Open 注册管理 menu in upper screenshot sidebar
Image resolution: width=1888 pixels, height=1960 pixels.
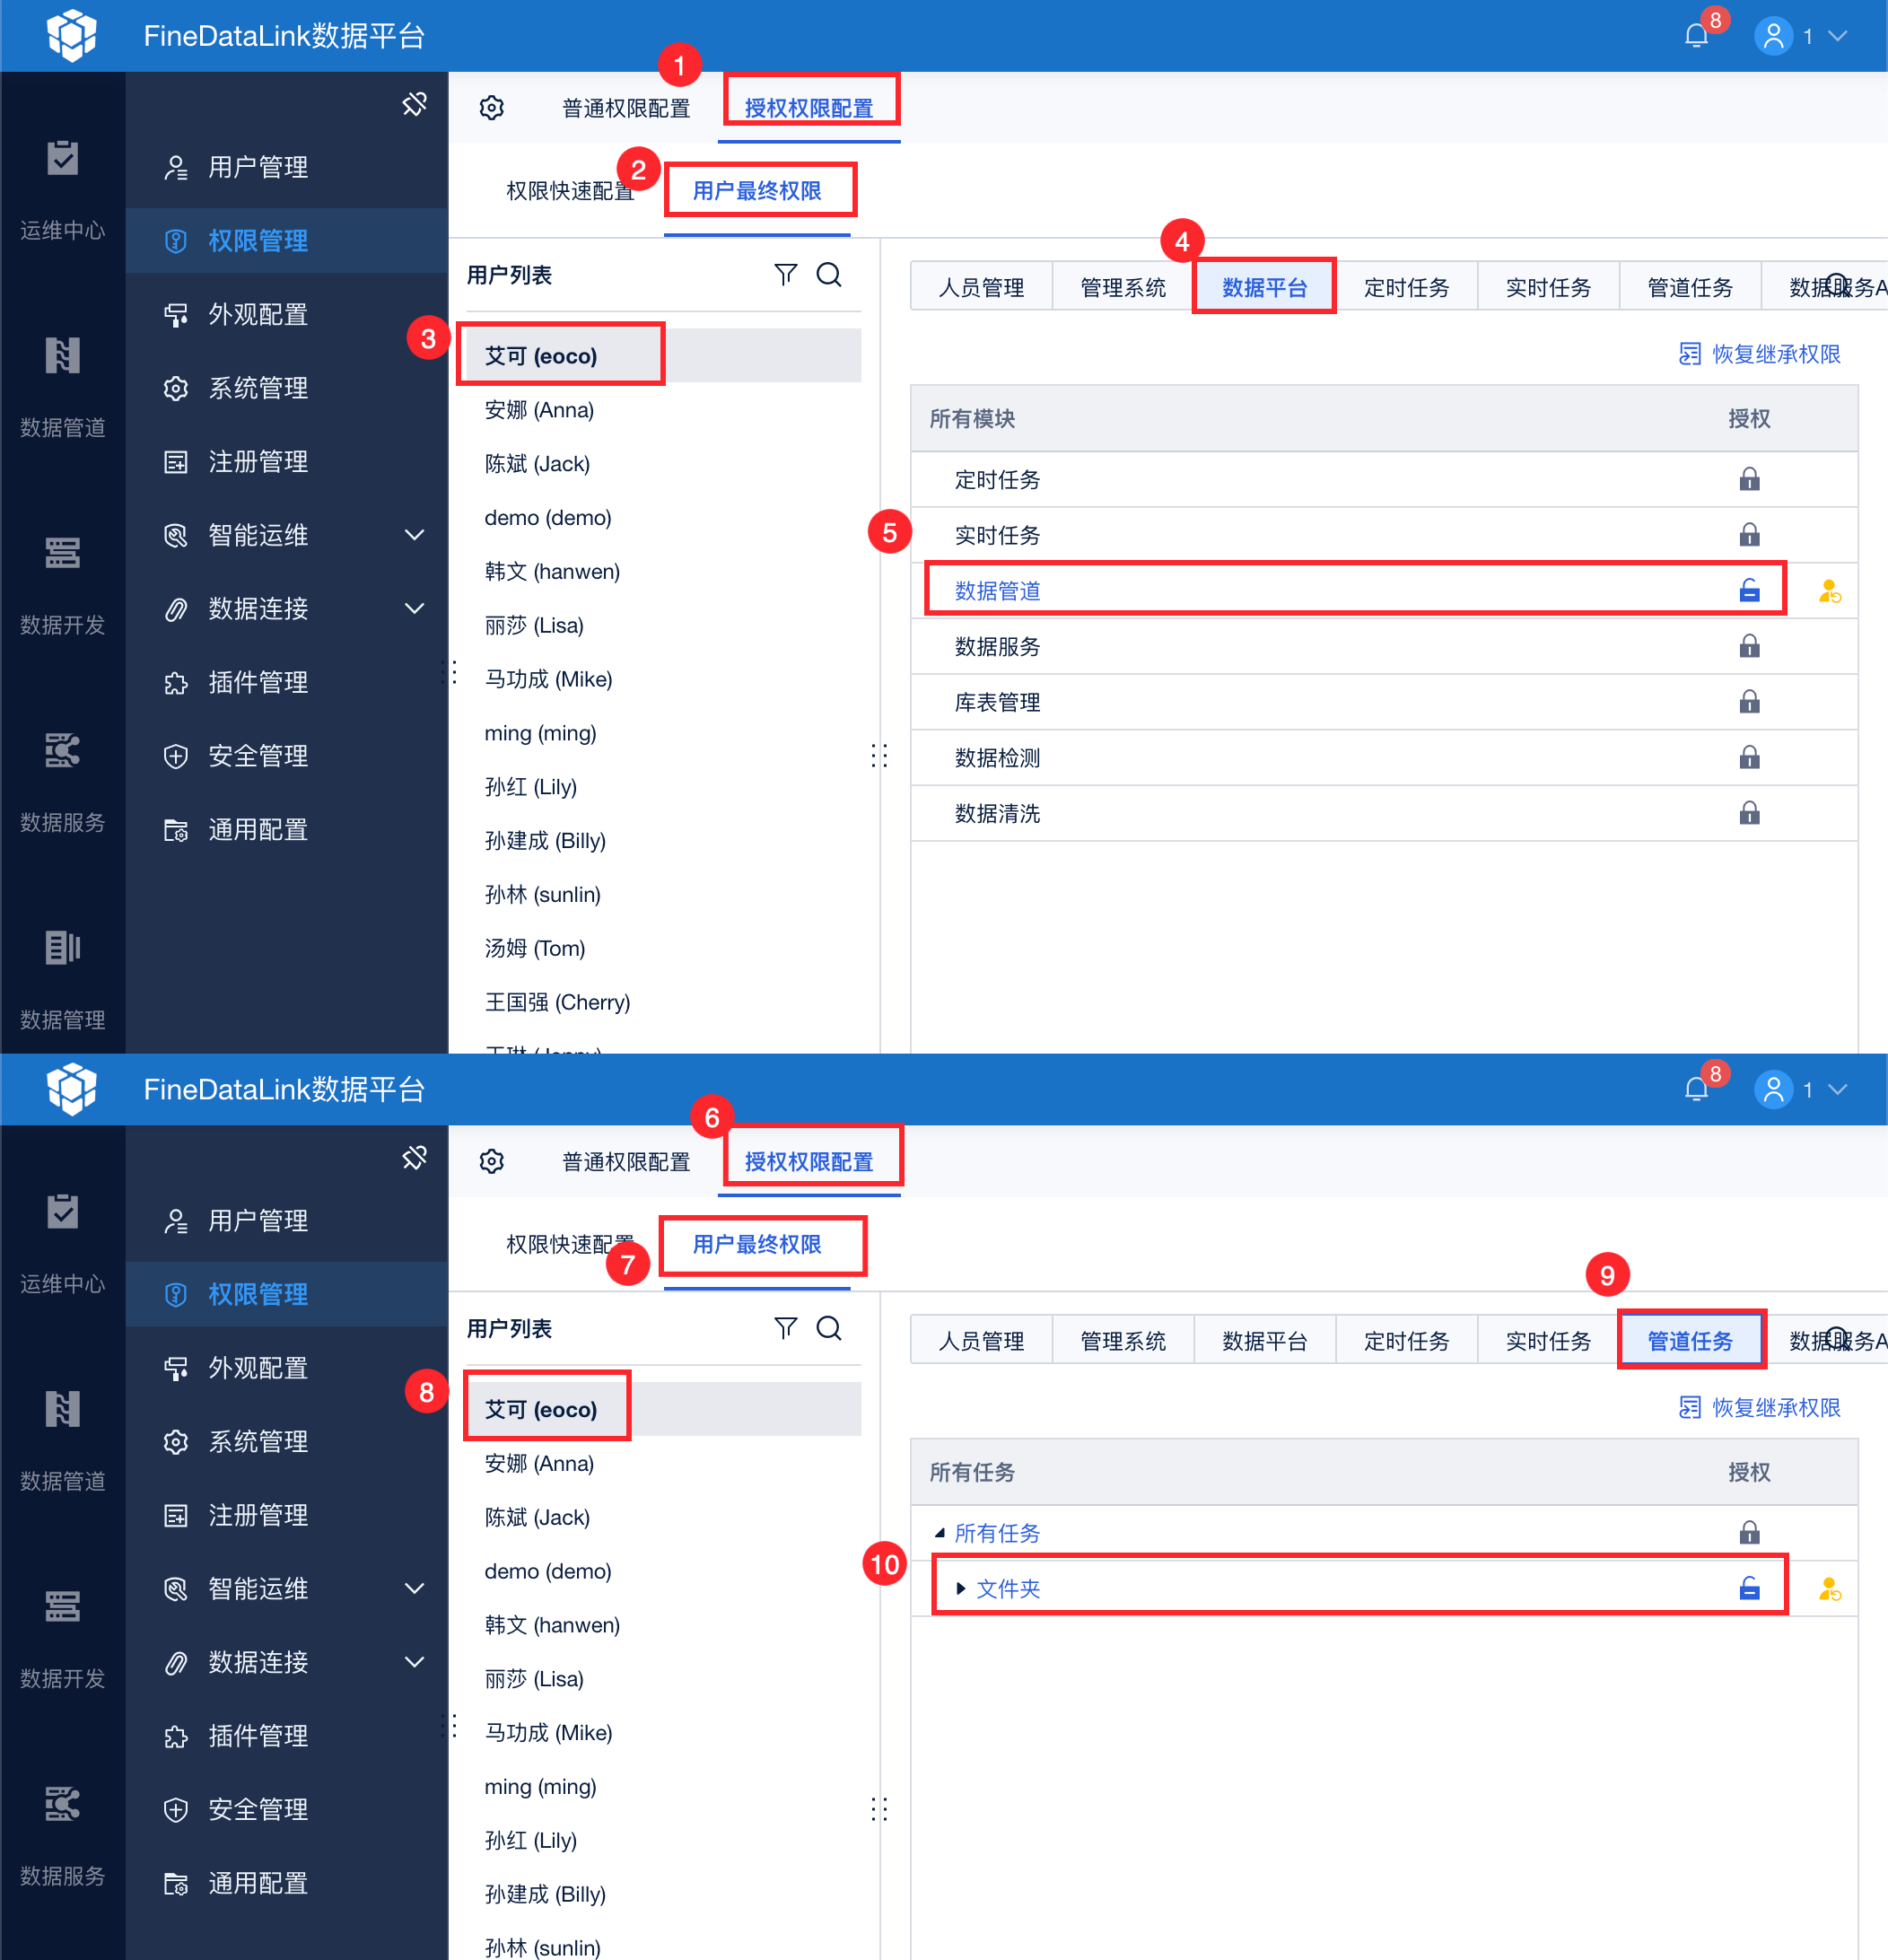pos(287,461)
